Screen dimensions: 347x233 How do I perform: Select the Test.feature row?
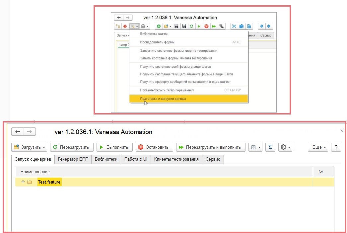(174, 182)
